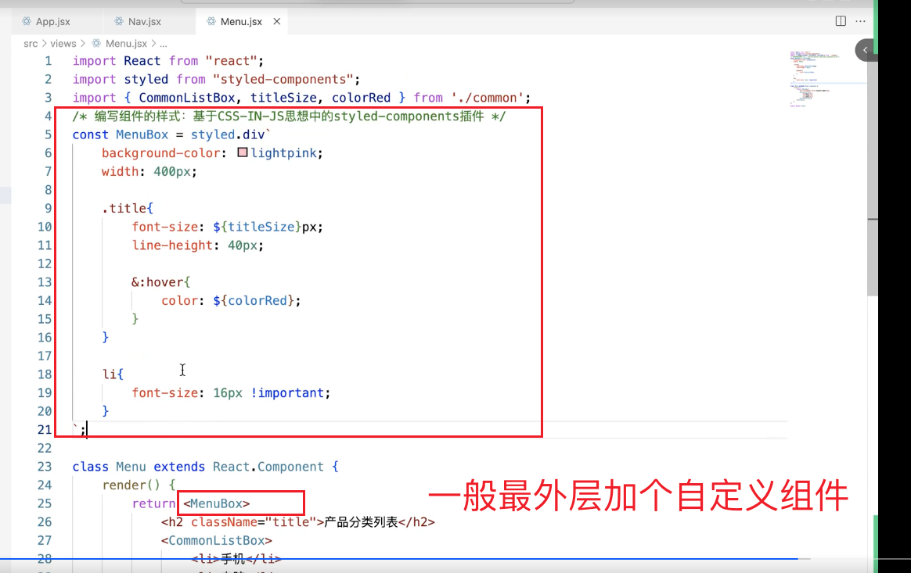This screenshot has width=911, height=573.
Task: Click the lightpink color swatch
Action: point(243,152)
